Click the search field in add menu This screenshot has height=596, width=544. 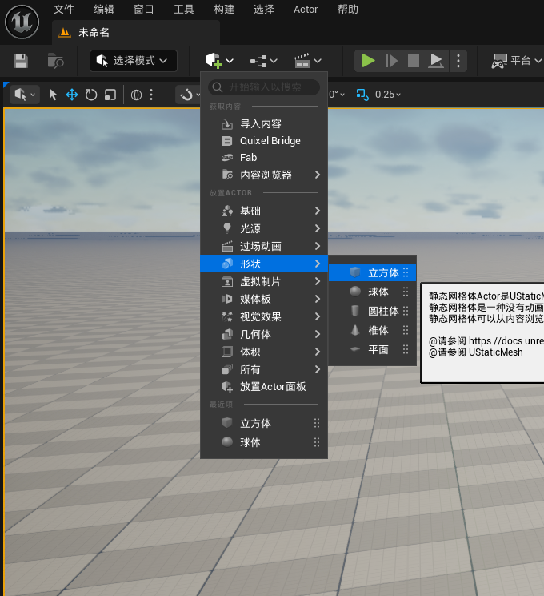point(264,87)
